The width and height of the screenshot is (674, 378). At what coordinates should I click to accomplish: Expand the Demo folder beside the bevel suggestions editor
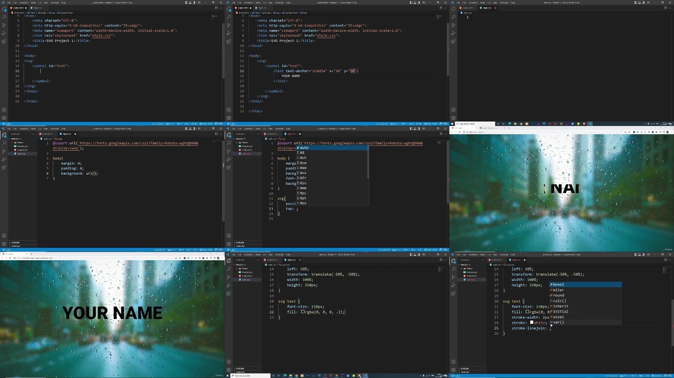469,268
